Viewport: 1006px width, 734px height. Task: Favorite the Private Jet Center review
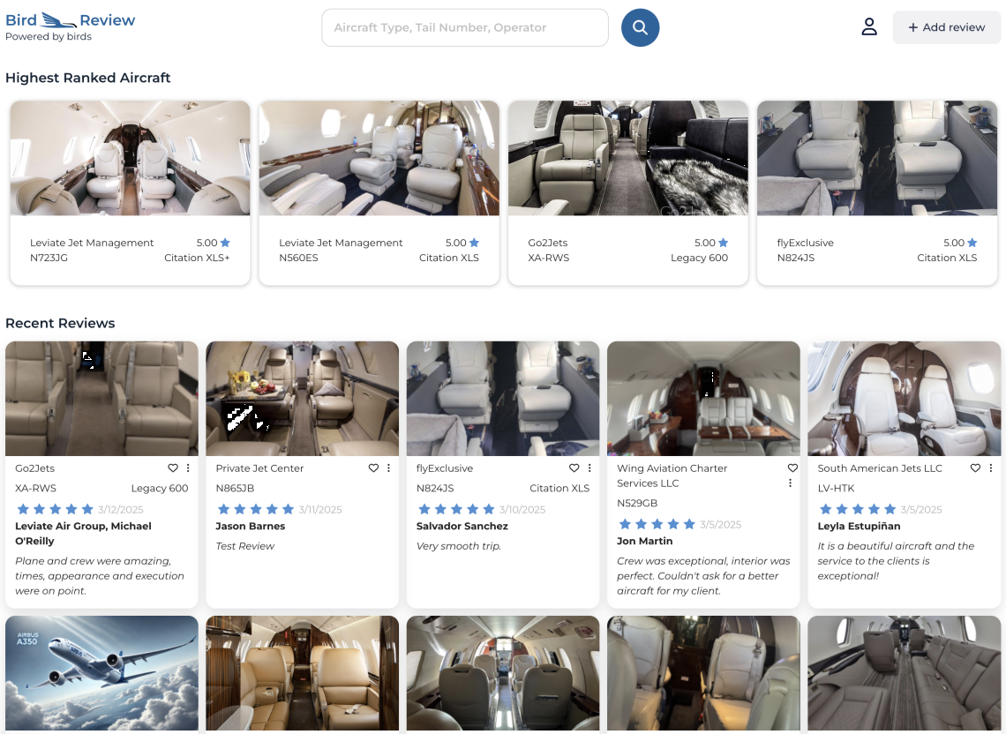(373, 468)
